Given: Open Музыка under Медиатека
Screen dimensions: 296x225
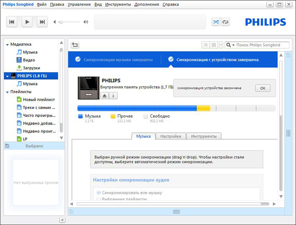Looking at the screenshot, I should pyautogui.click(x=30, y=52).
